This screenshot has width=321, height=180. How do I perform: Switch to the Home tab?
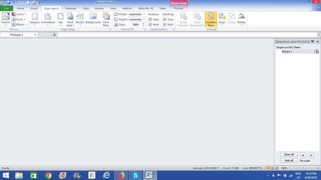(x=20, y=8)
